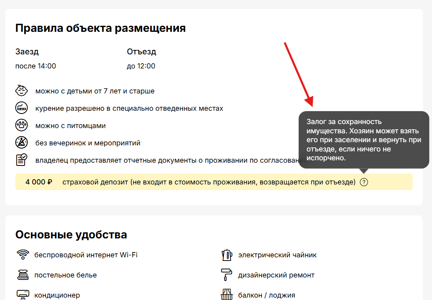Click text "курение разрешено в специально отведенных местах"
This screenshot has height=300, width=432.
click(x=129, y=109)
